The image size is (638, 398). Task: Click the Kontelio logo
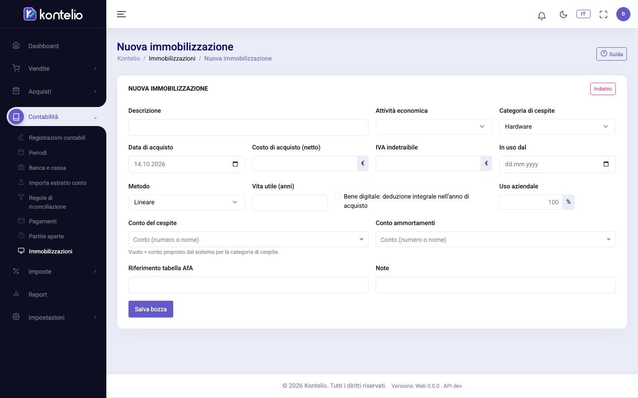(x=53, y=14)
